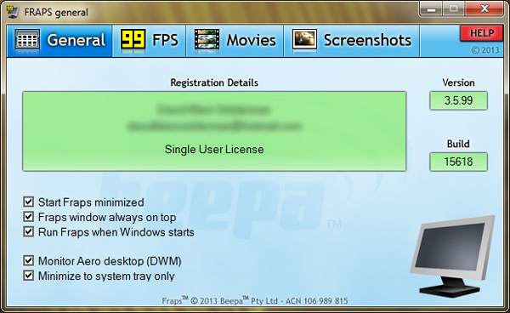Uncheck Minimize to system tray only
Image resolution: width=510 pixels, height=313 pixels.
pos(28,276)
